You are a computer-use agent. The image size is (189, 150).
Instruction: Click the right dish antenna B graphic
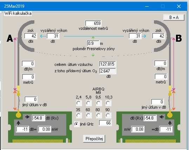(162, 36)
